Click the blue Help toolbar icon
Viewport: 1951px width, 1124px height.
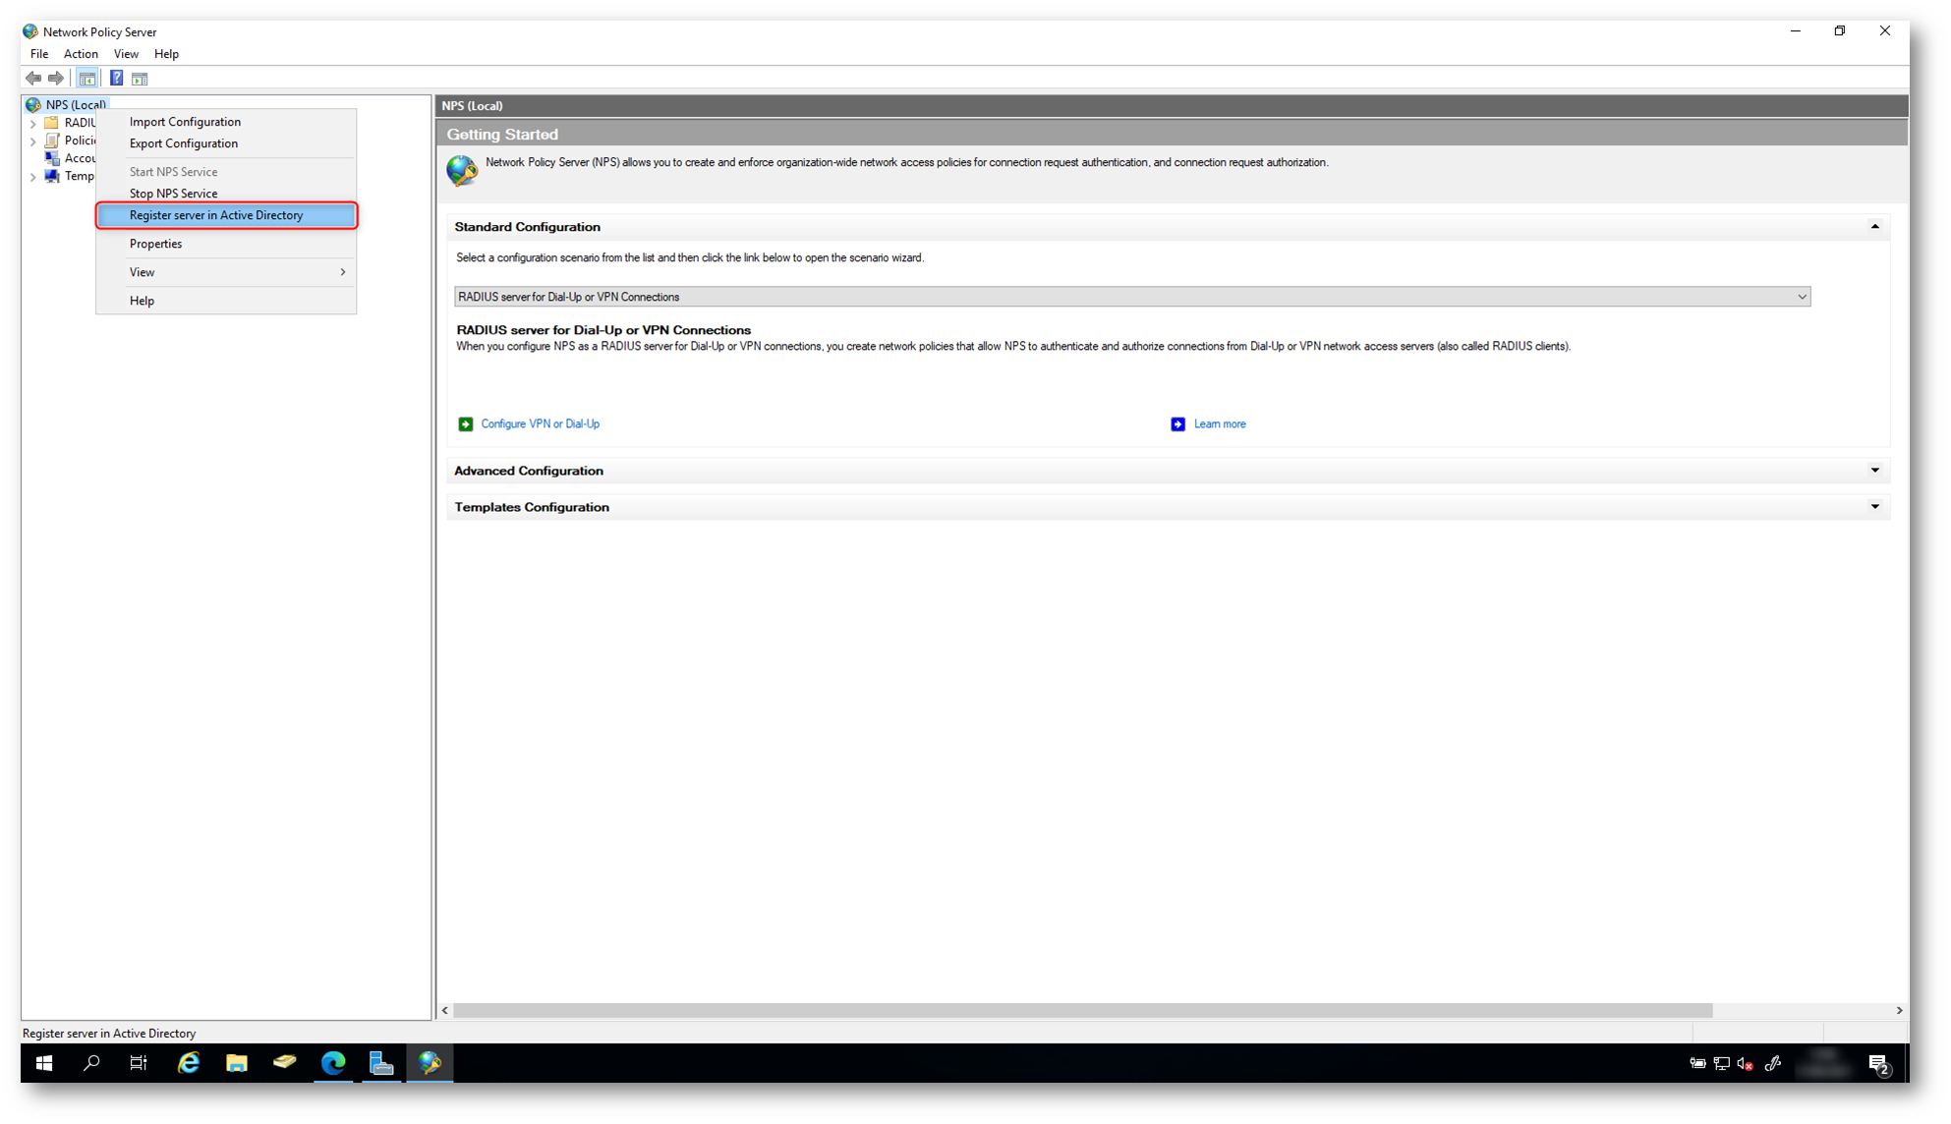pos(116,79)
